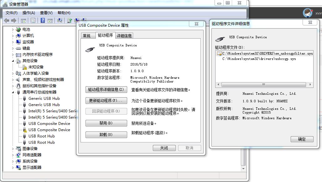Click the Update driver toolbar icon
Screen dimensions: 322x182
click(70, 20)
